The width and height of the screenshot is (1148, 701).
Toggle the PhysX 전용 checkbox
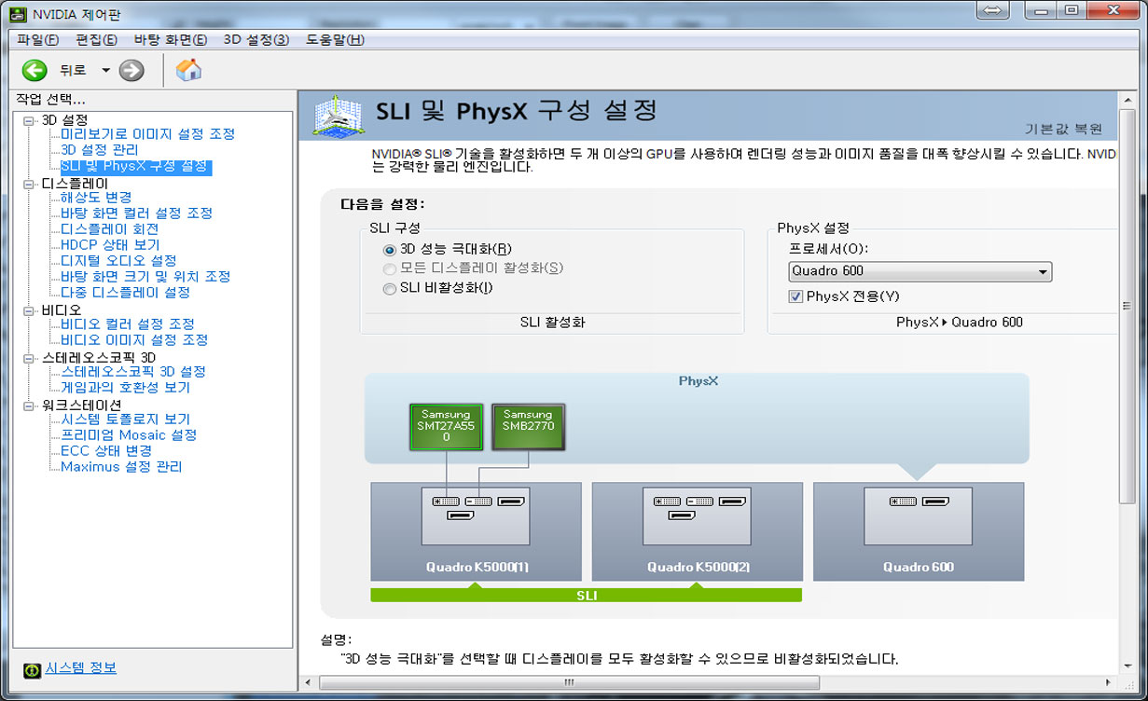[795, 296]
